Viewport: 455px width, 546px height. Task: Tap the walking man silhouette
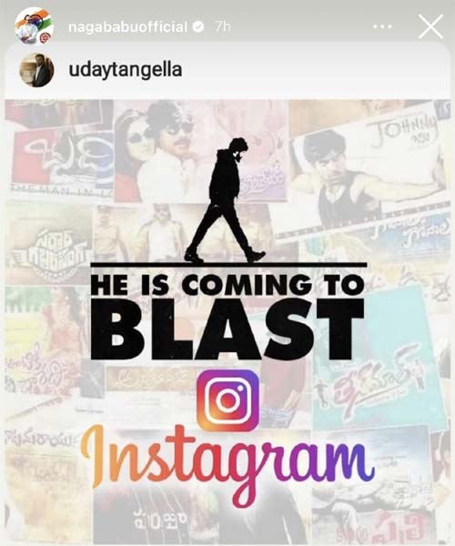(x=226, y=200)
